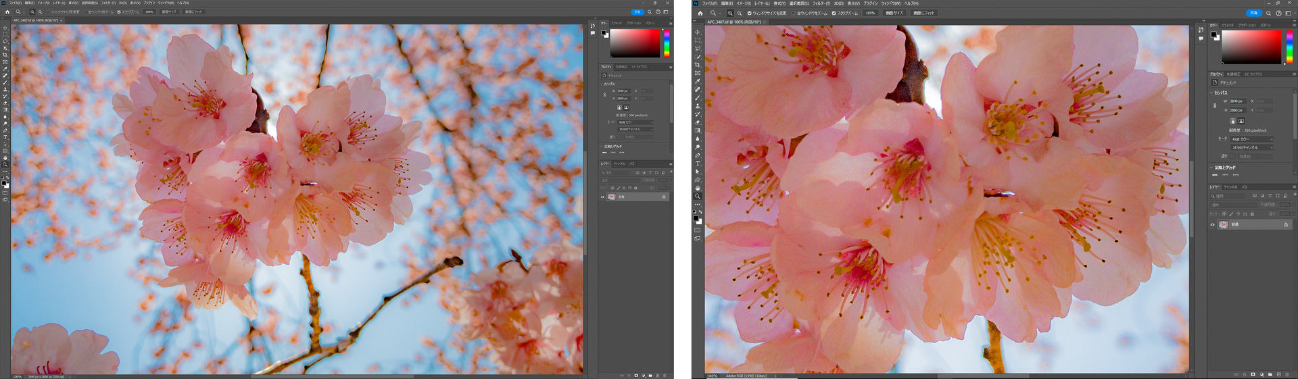This screenshot has width=1298, height=379.
Task: Click foreground/background swatch in left toolbar
Action: point(5,183)
